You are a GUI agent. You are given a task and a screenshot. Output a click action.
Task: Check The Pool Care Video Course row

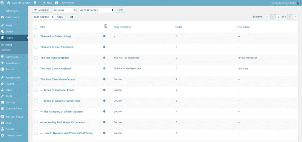click(36, 79)
